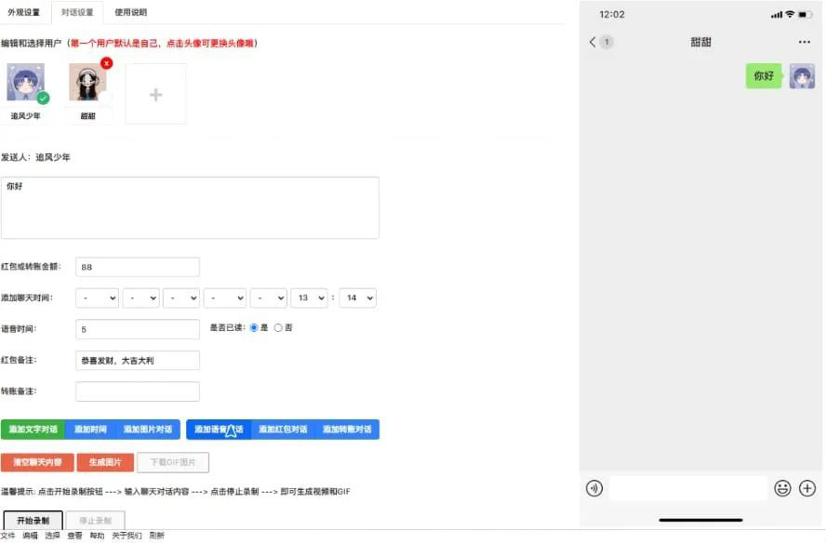The width and height of the screenshot is (826, 543).
Task: Select 否 for 是否已读
Action: pos(278,327)
